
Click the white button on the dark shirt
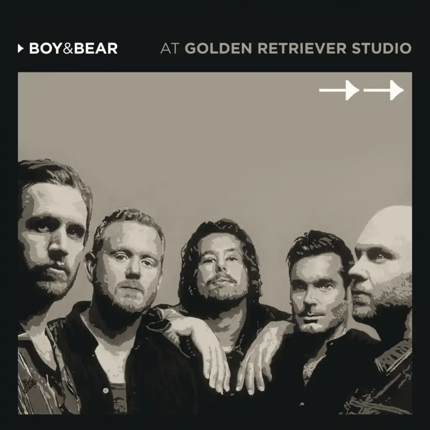(105, 390)
